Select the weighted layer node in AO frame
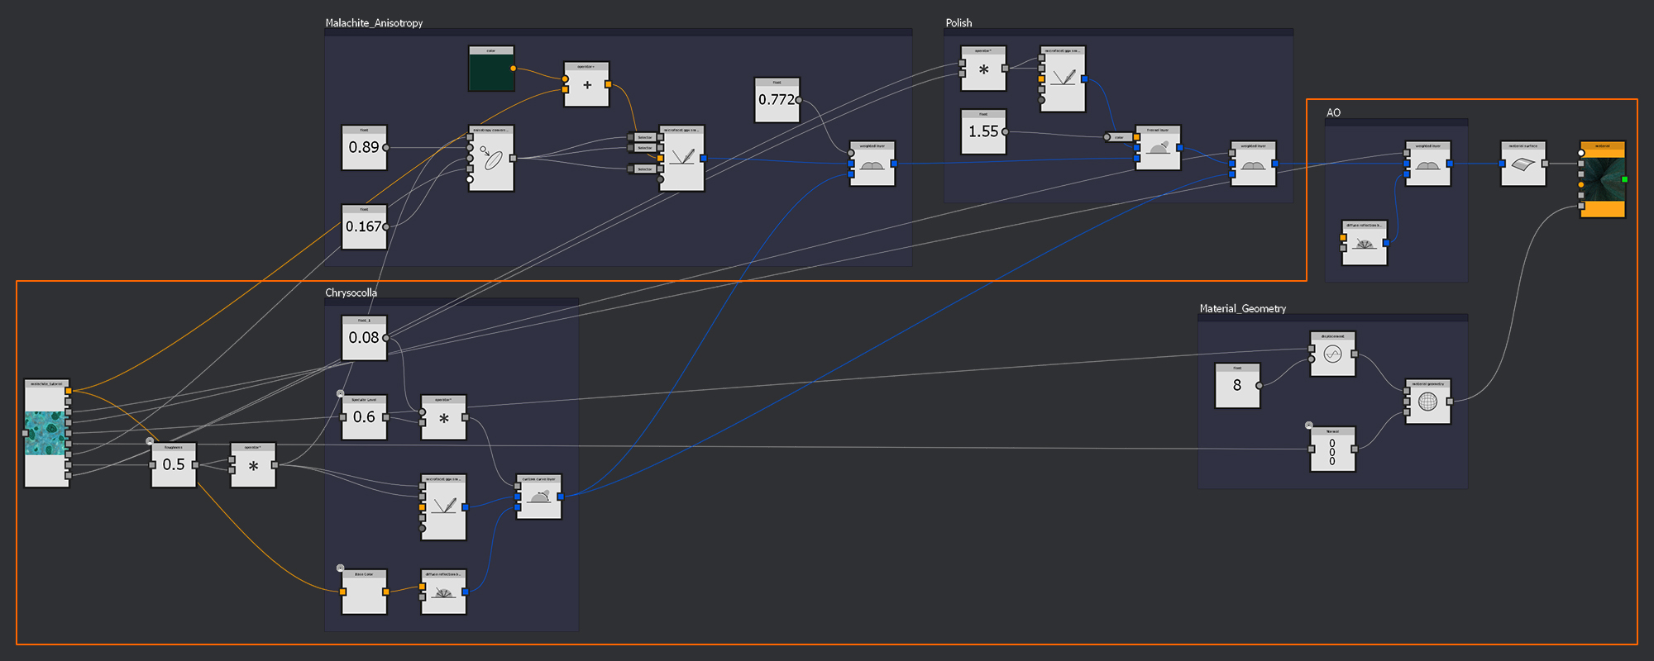The width and height of the screenshot is (1654, 661). 1428,164
